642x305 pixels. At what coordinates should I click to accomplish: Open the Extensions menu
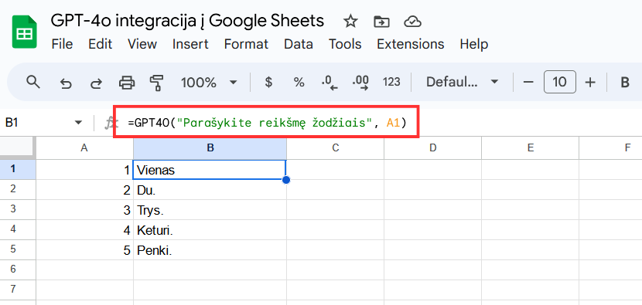(410, 44)
